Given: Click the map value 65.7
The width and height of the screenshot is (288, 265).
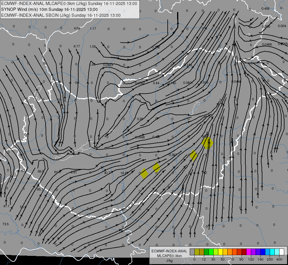Looking at the screenshot, I should pos(40,189).
